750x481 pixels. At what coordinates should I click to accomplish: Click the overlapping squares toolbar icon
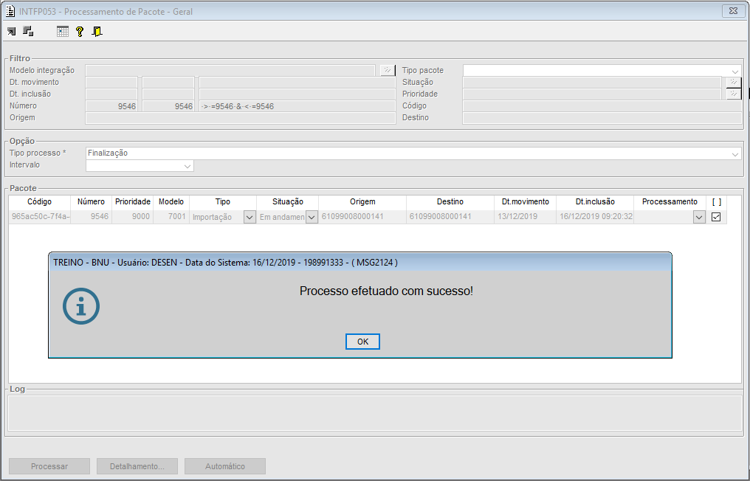point(28,31)
